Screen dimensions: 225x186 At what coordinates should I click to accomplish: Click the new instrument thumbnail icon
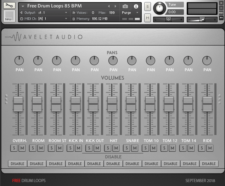pos(9,16)
